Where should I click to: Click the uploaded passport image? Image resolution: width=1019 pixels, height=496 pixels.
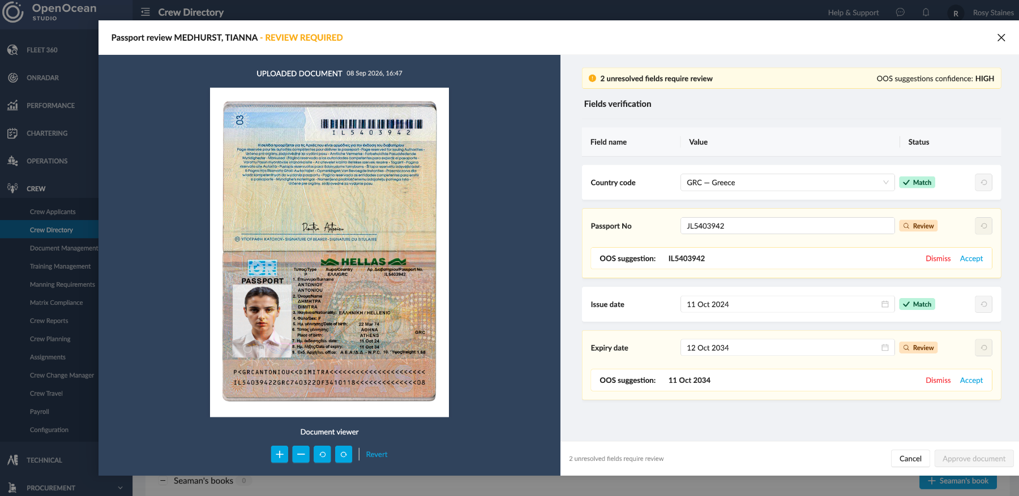(329, 252)
